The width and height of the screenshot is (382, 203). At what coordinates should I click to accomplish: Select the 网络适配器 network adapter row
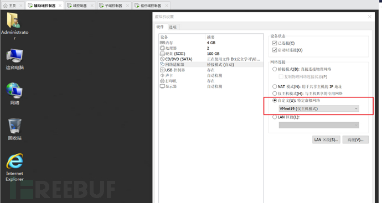click(x=211, y=65)
